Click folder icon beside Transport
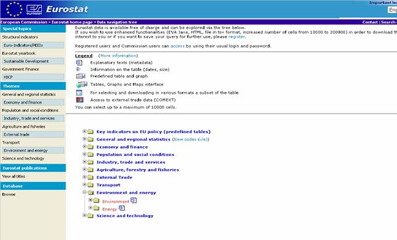The height and width of the screenshot is (240, 397). click(x=90, y=185)
